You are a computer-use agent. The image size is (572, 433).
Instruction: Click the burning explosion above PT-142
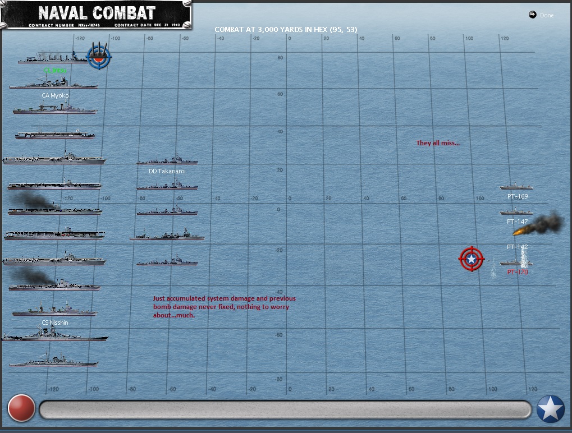tap(539, 223)
